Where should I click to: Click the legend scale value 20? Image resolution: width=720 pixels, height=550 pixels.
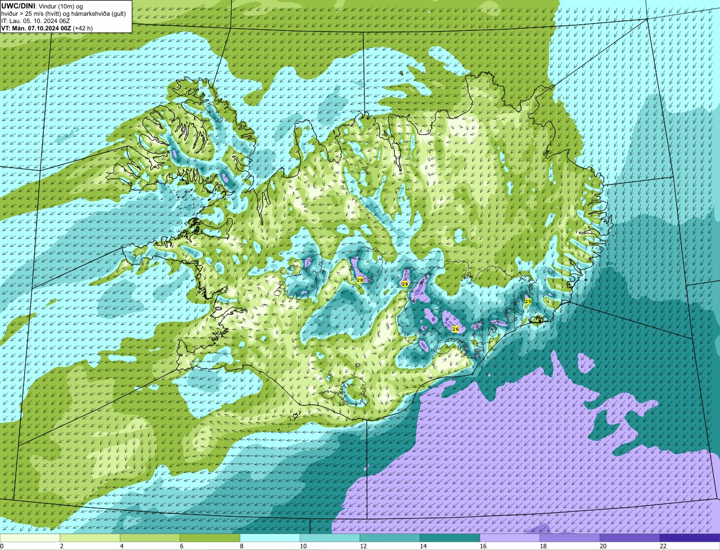click(x=603, y=546)
